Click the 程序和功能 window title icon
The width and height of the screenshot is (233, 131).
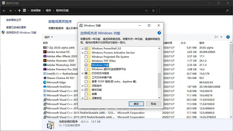(3, 3)
